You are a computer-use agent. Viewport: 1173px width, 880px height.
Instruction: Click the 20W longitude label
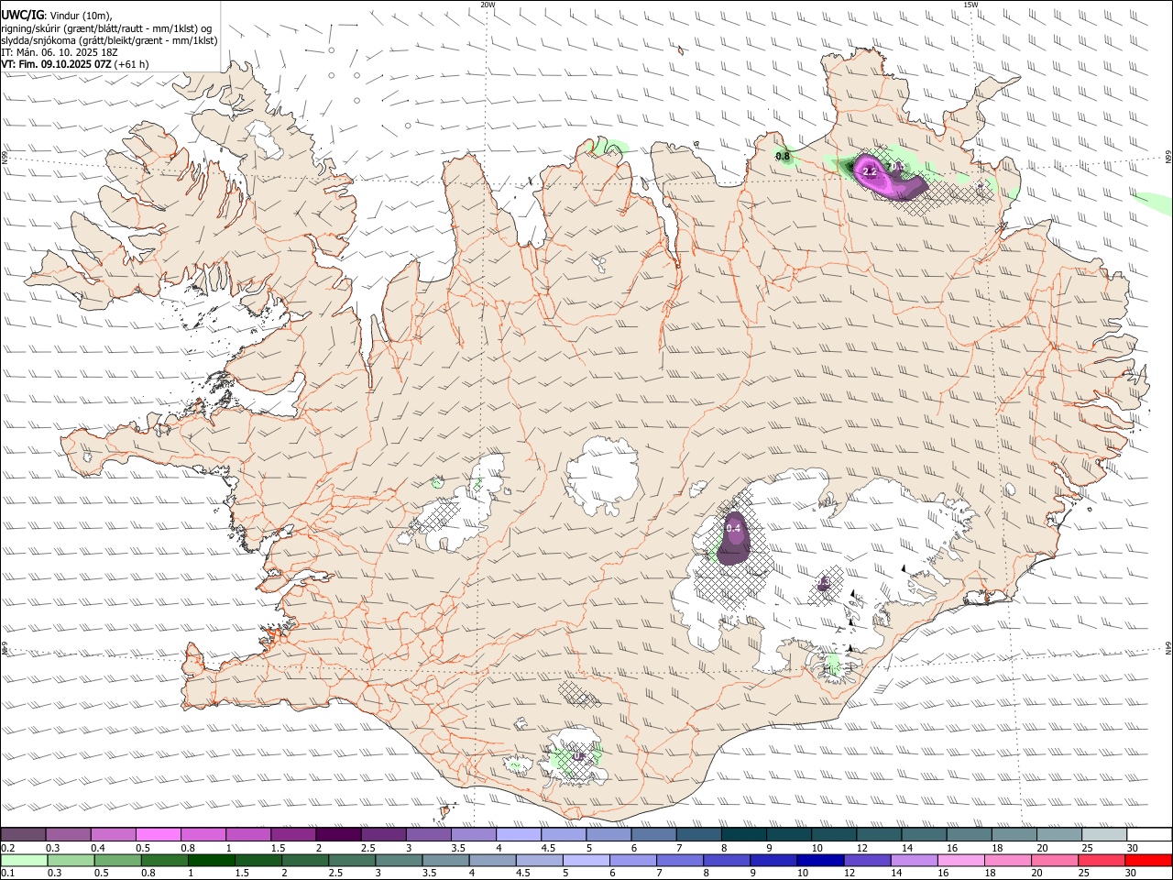(488, 5)
